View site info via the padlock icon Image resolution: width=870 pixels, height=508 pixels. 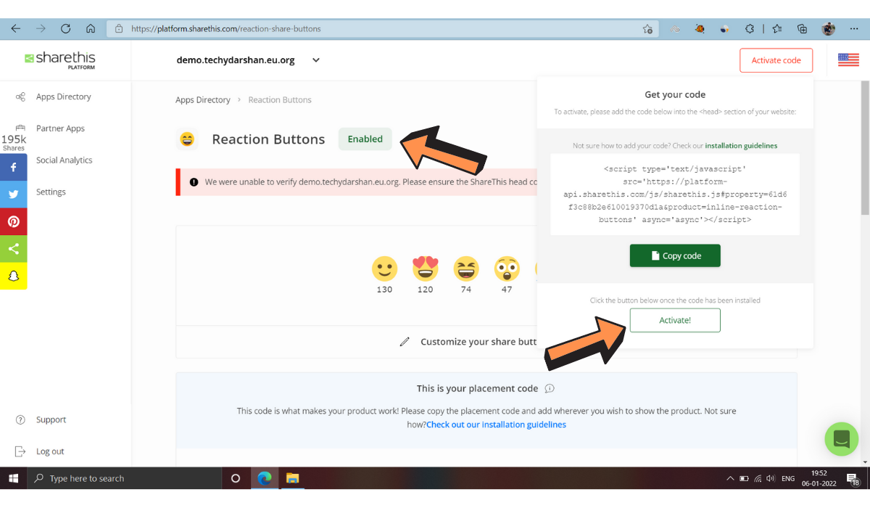click(x=119, y=29)
